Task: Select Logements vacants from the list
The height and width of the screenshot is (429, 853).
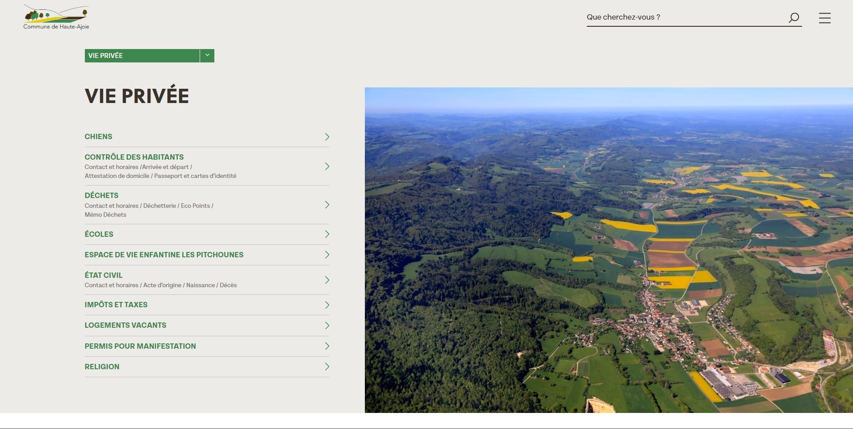Action: tap(125, 325)
